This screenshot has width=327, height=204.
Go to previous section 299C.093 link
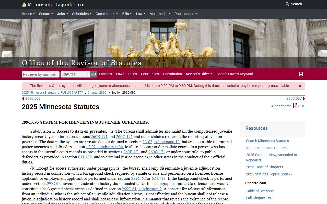(33, 98)
